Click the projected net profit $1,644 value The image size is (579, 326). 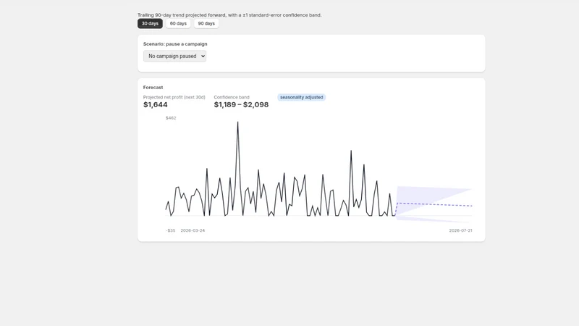(x=156, y=104)
